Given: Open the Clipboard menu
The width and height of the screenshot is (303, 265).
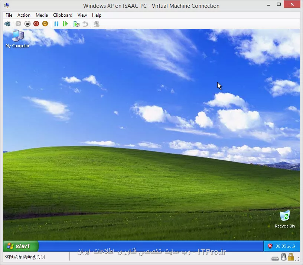Looking at the screenshot, I should pos(63,15).
